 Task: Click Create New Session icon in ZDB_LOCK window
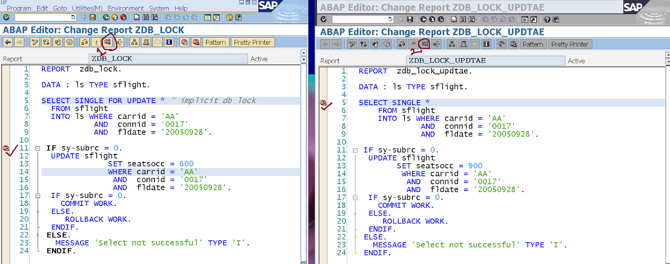[x=207, y=17]
